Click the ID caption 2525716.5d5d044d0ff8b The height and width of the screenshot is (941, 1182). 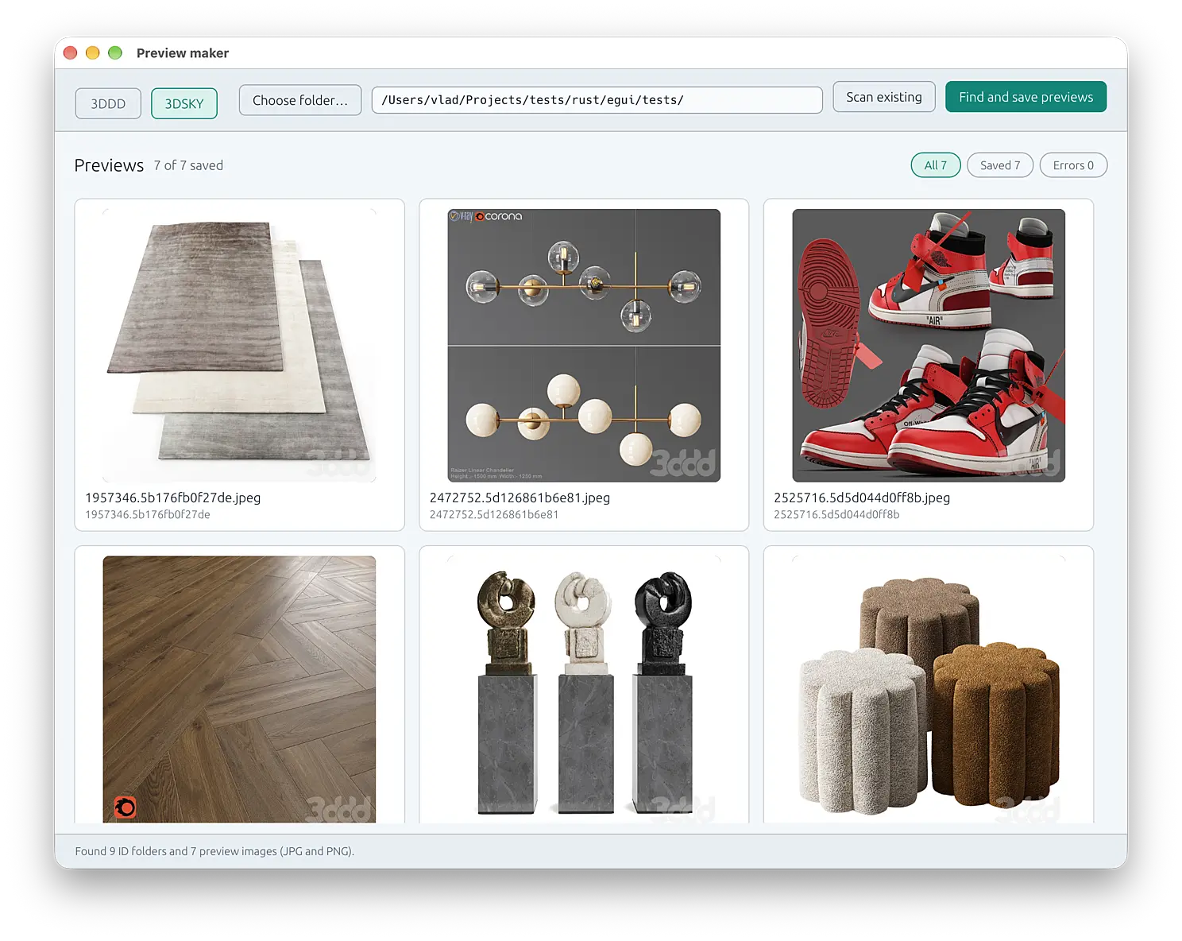(836, 514)
